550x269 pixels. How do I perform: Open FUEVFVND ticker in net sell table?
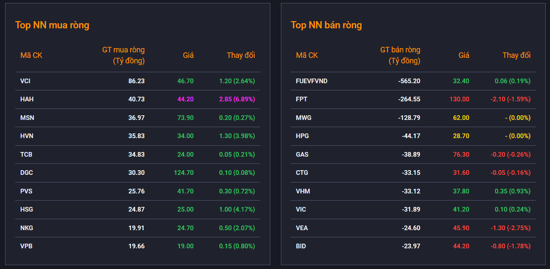(x=312, y=81)
